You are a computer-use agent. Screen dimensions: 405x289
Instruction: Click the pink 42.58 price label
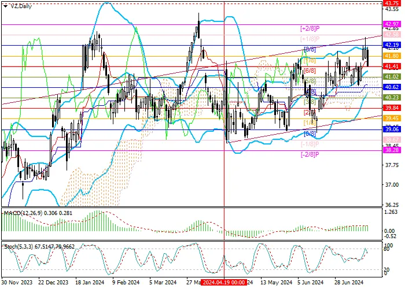click(x=392, y=35)
